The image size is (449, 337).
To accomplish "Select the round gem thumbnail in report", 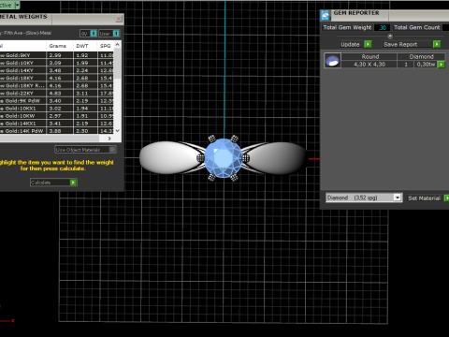I will pyautogui.click(x=332, y=61).
